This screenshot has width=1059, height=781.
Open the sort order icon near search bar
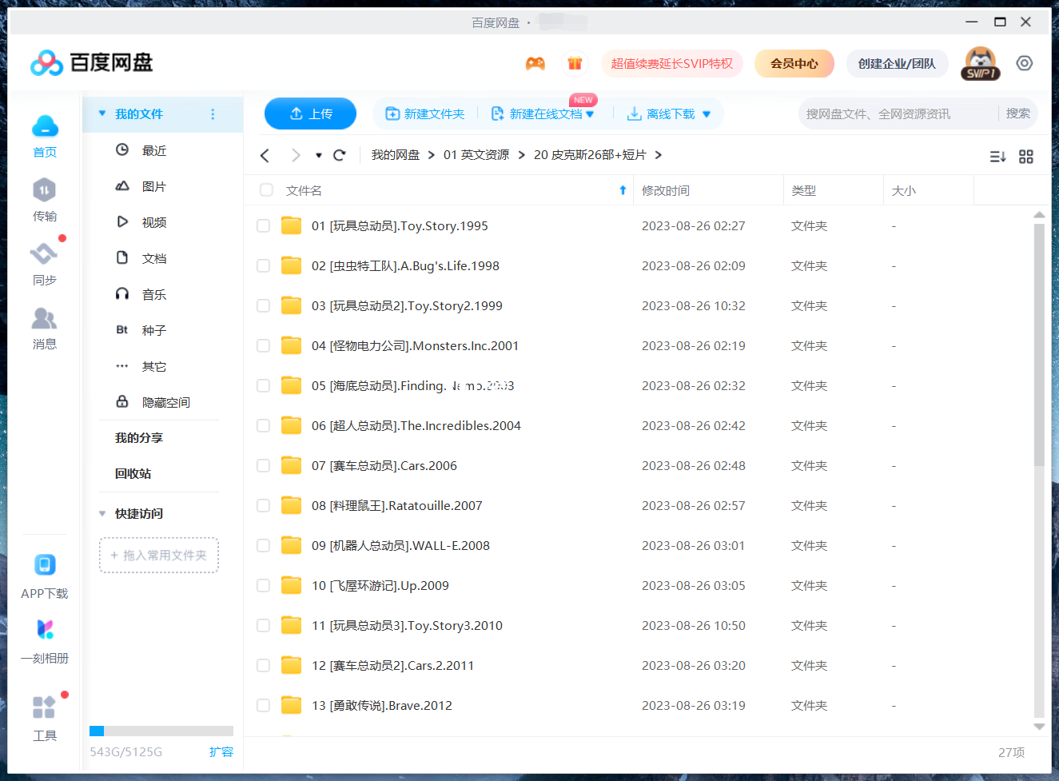click(x=997, y=156)
